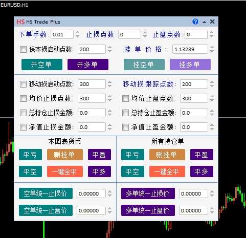Enable the 保本损启动点数 checkbox

pyautogui.click(x=23, y=50)
